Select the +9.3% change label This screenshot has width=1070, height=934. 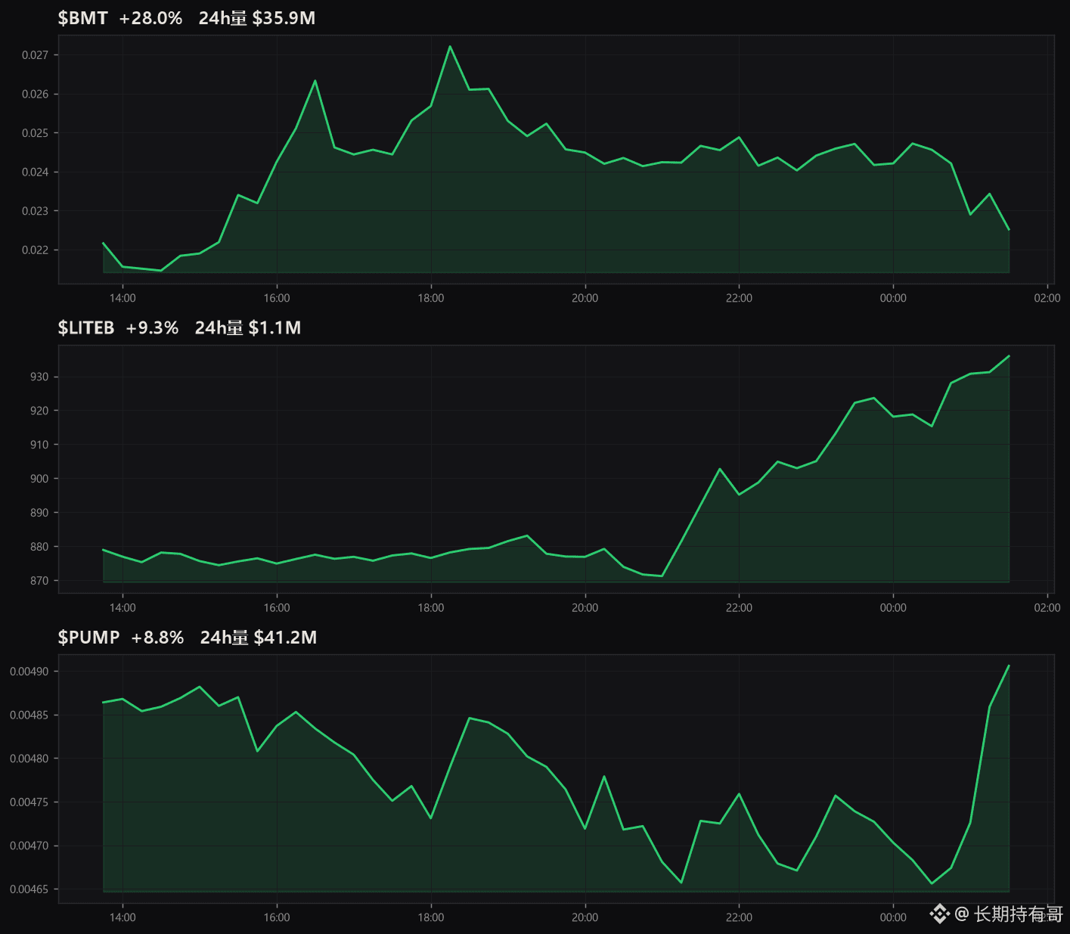click(x=152, y=327)
